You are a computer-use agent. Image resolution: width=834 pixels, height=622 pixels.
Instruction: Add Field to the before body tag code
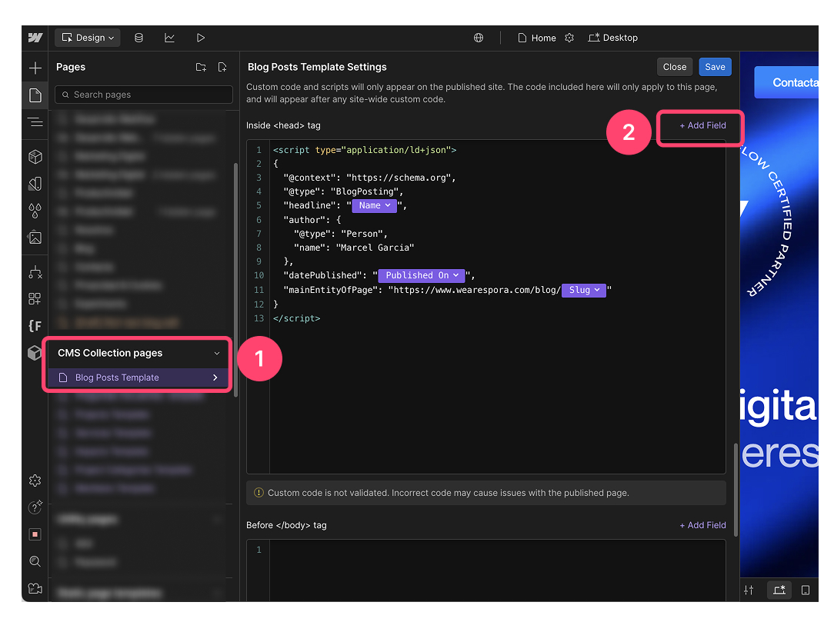[702, 525]
